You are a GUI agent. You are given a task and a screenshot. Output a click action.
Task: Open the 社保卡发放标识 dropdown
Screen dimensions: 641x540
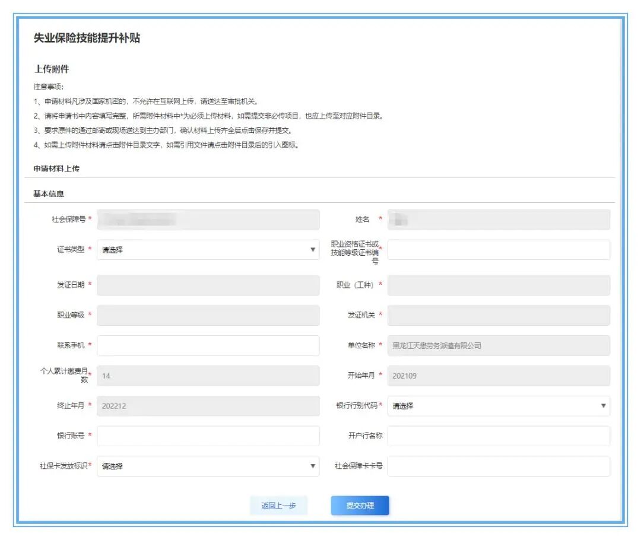coord(208,466)
